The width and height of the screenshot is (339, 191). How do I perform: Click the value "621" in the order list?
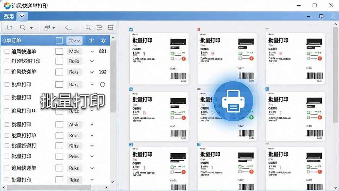tap(103, 51)
